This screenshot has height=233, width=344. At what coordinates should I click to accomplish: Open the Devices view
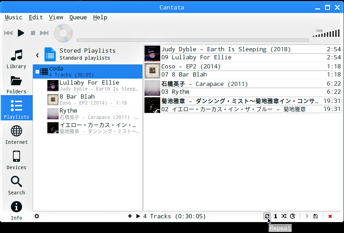click(16, 160)
